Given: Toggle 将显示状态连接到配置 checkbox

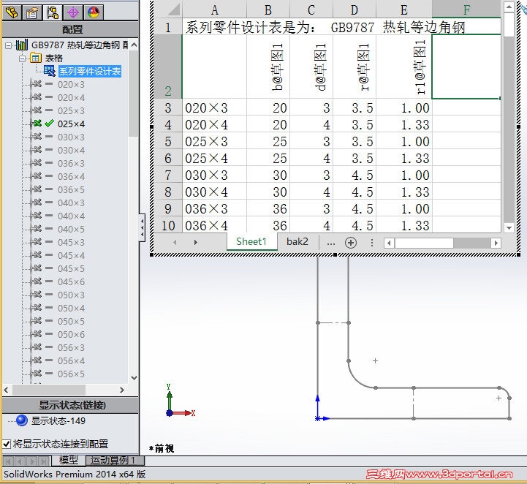Looking at the screenshot, I should 7,444.
